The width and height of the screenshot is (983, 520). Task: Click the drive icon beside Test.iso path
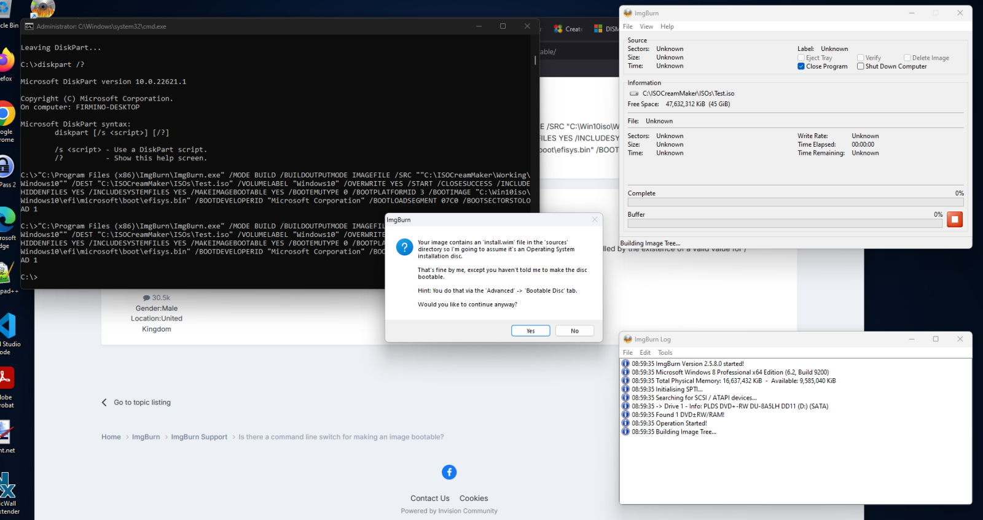pyautogui.click(x=634, y=93)
